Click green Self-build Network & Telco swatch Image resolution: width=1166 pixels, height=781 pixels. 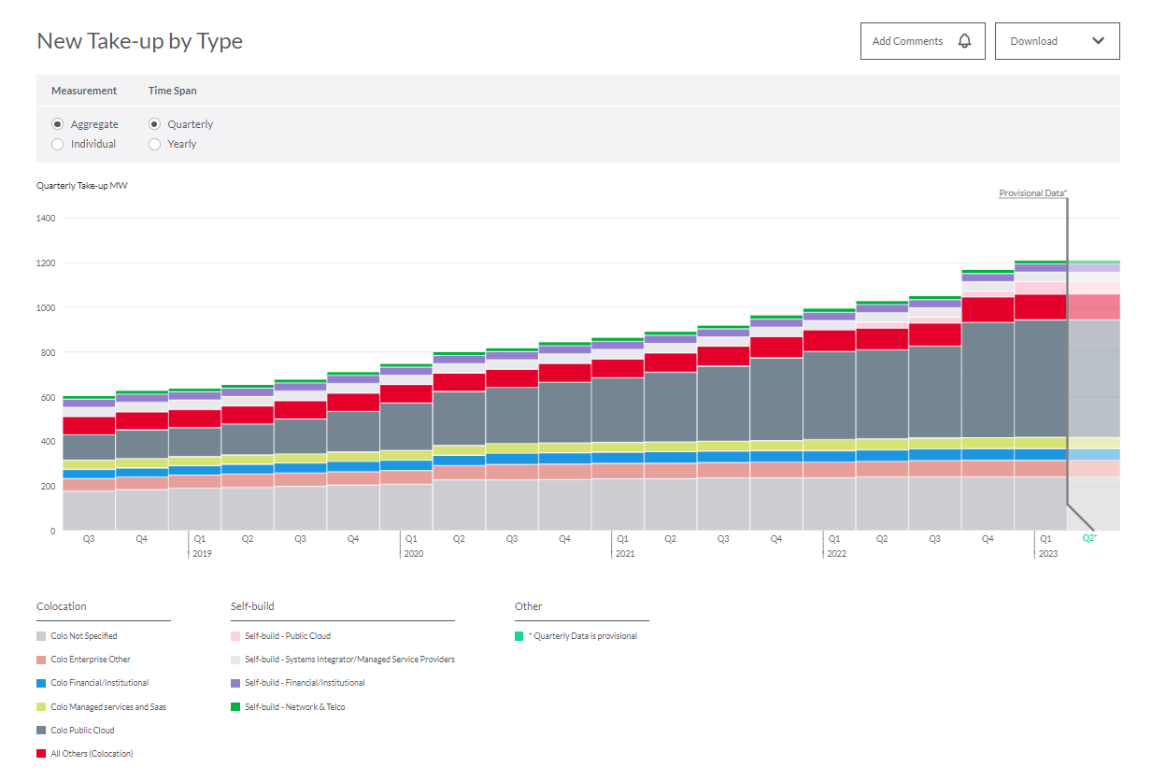[235, 707]
